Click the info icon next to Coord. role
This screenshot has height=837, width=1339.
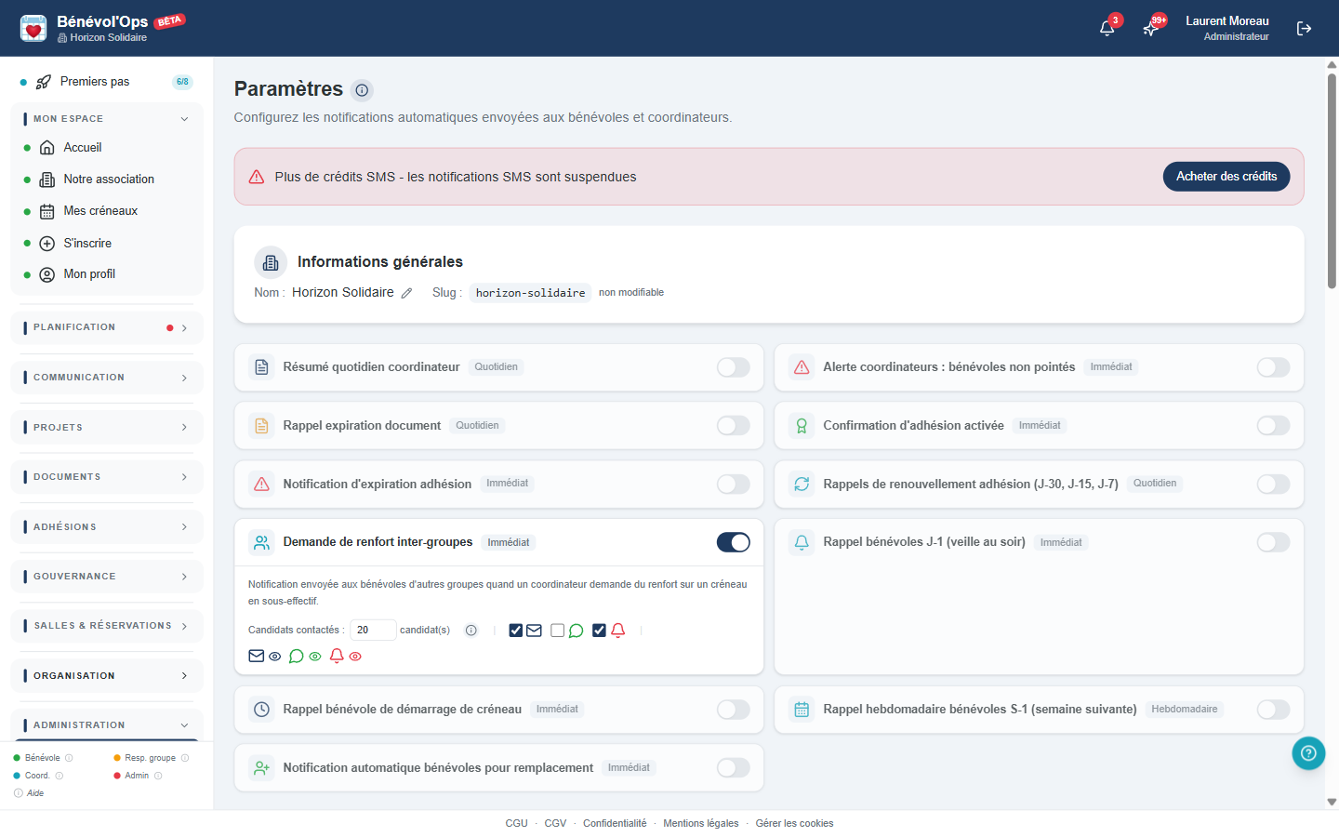(x=60, y=776)
